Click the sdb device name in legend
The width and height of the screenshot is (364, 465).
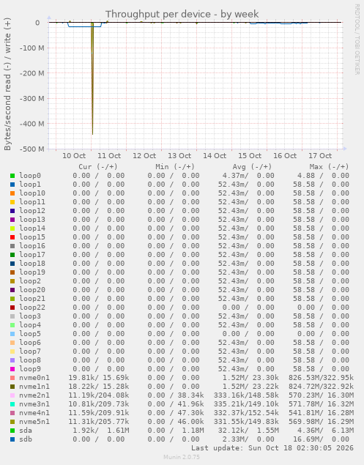(x=26, y=439)
